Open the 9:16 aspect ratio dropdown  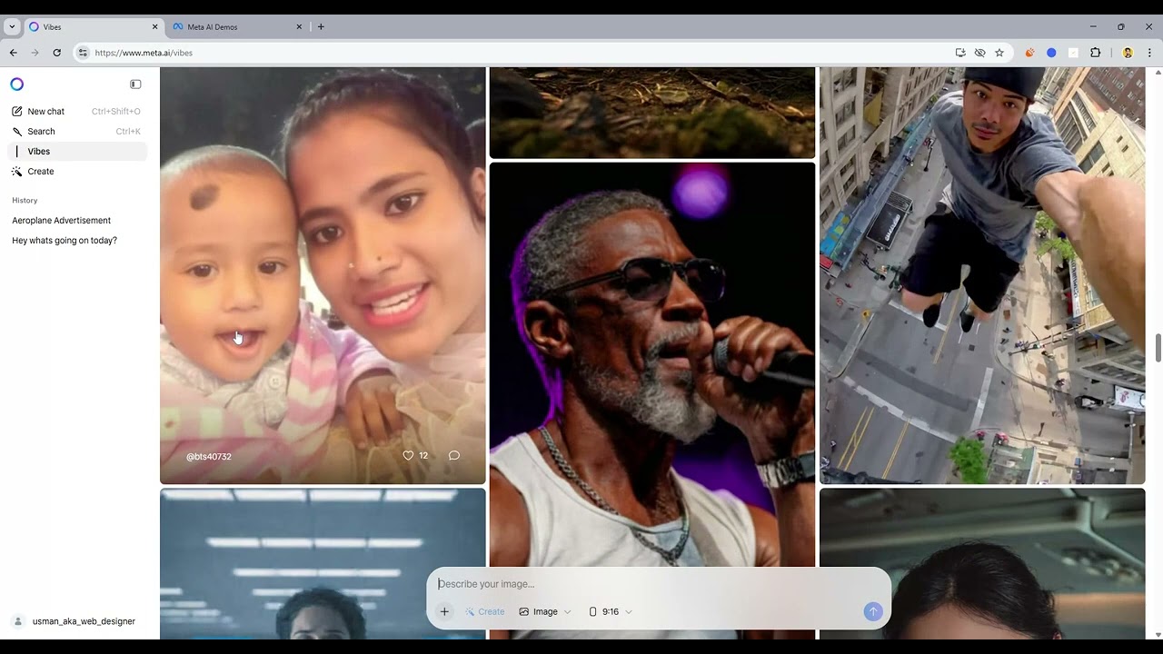click(x=611, y=611)
